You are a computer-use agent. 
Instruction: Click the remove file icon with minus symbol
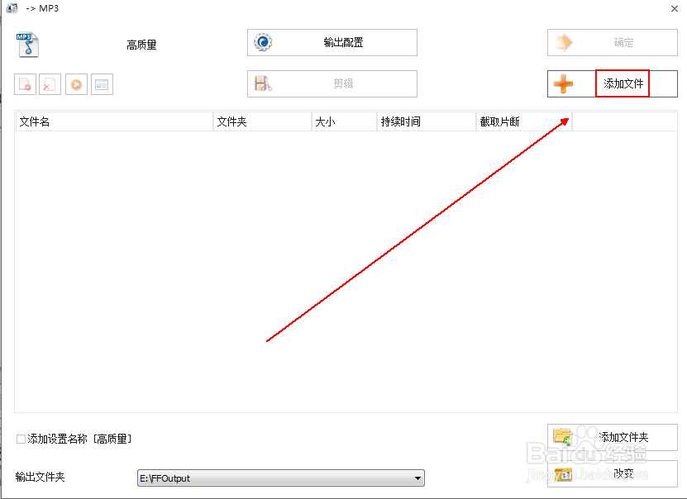point(24,83)
